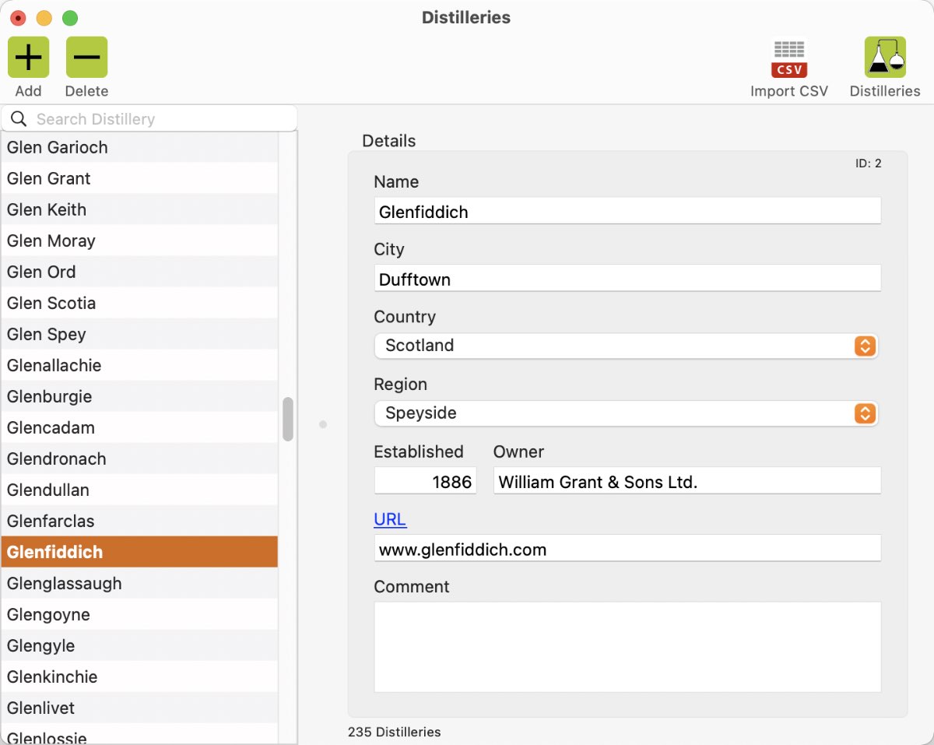Click the 235 Distilleries status text
Image resolution: width=934 pixels, height=745 pixels.
[x=394, y=732]
